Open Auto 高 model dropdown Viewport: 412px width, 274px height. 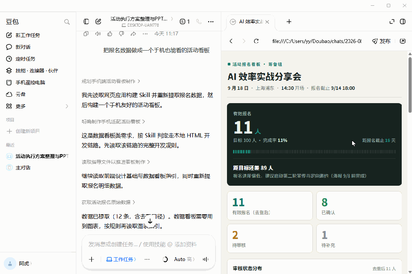[185, 259]
